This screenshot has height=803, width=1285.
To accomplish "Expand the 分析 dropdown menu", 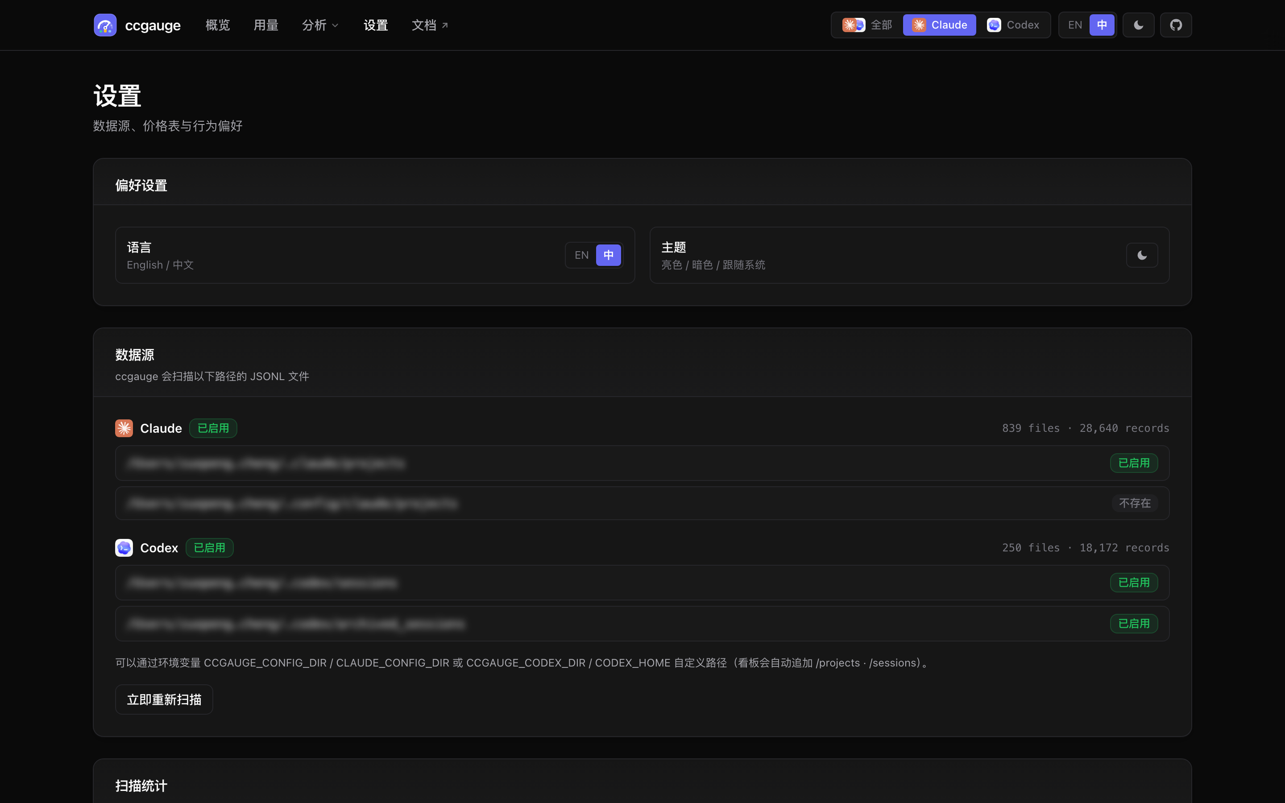I will [320, 25].
